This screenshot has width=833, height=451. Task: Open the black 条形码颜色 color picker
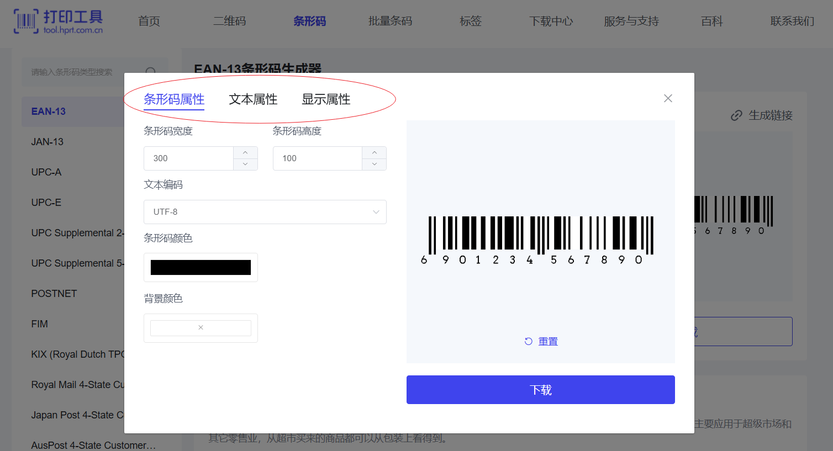point(201,268)
